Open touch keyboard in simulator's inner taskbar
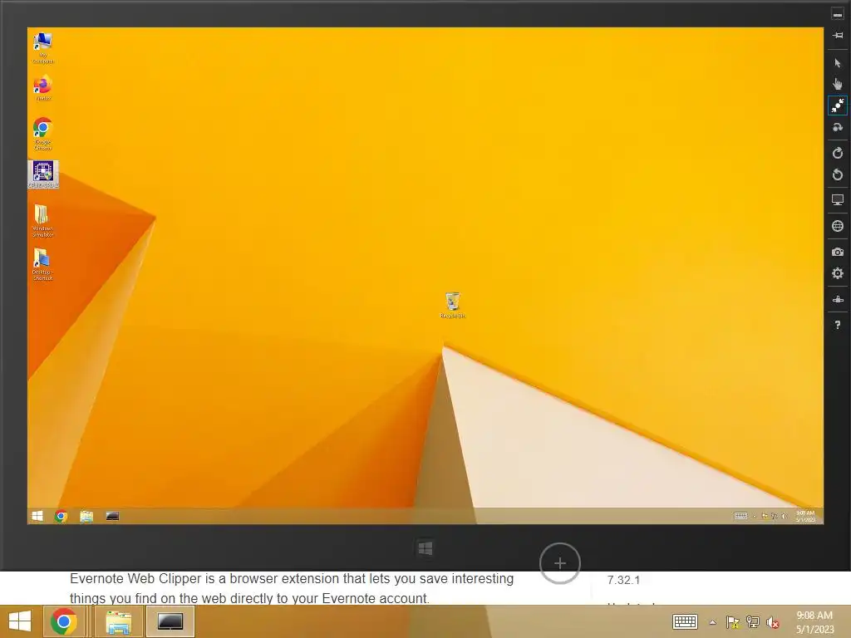 tap(740, 516)
